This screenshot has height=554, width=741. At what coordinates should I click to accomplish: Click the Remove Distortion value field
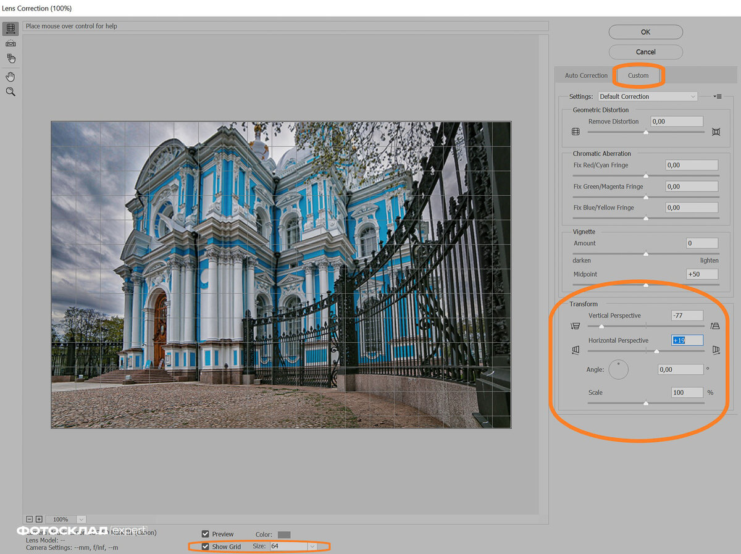coord(677,122)
